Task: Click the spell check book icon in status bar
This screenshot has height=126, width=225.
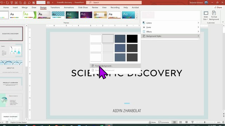Action: [7, 122]
